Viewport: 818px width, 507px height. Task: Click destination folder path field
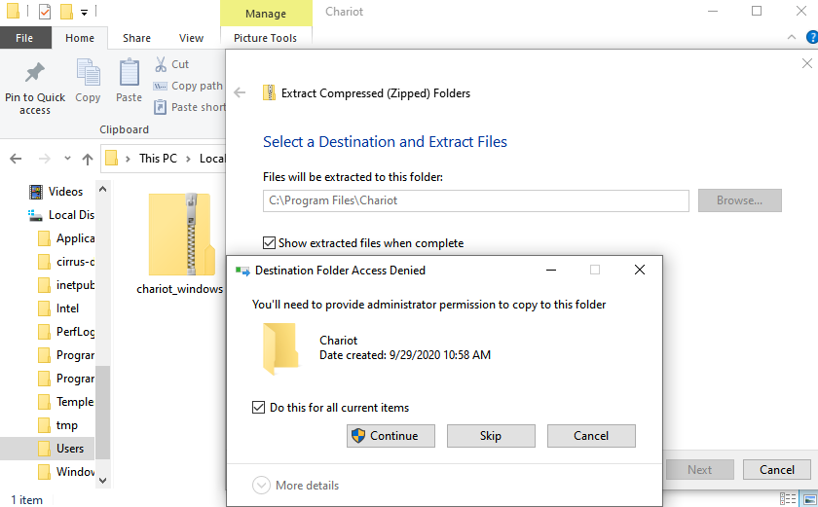tap(476, 200)
